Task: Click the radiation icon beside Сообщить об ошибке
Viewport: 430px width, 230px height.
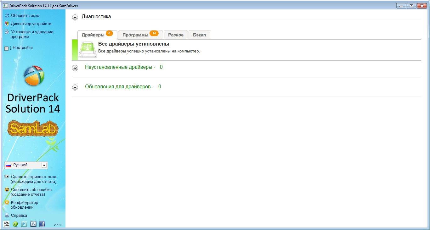Action: tap(7, 189)
